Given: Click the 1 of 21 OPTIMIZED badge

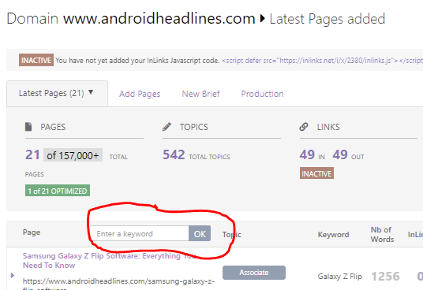Looking at the screenshot, I should point(58,191).
